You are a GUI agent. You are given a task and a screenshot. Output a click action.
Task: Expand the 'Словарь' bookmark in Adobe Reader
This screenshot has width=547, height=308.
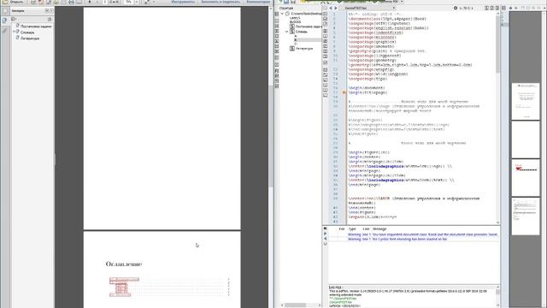(x=14, y=33)
